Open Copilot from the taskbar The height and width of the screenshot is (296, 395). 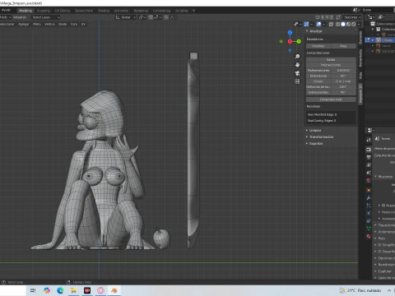47,290
